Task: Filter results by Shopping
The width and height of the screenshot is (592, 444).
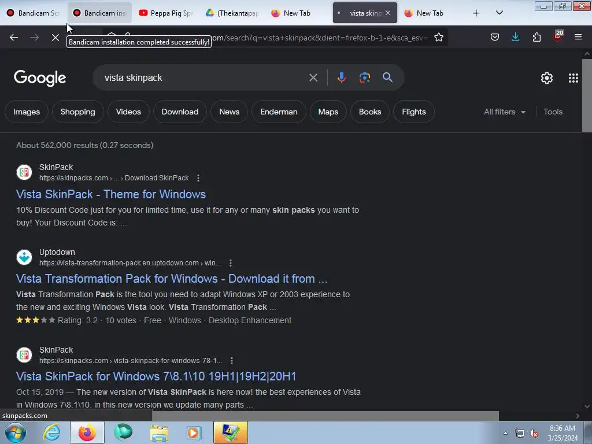Action: pos(78,112)
